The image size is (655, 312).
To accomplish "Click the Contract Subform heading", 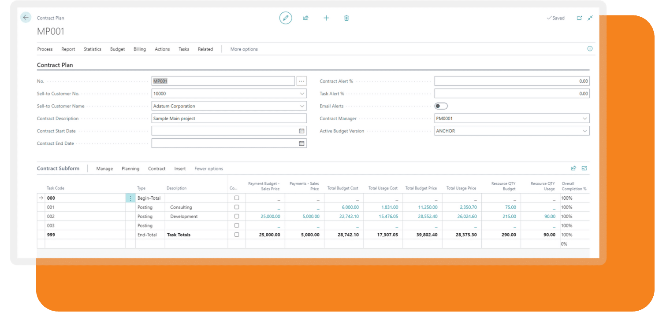I will 58,169.
